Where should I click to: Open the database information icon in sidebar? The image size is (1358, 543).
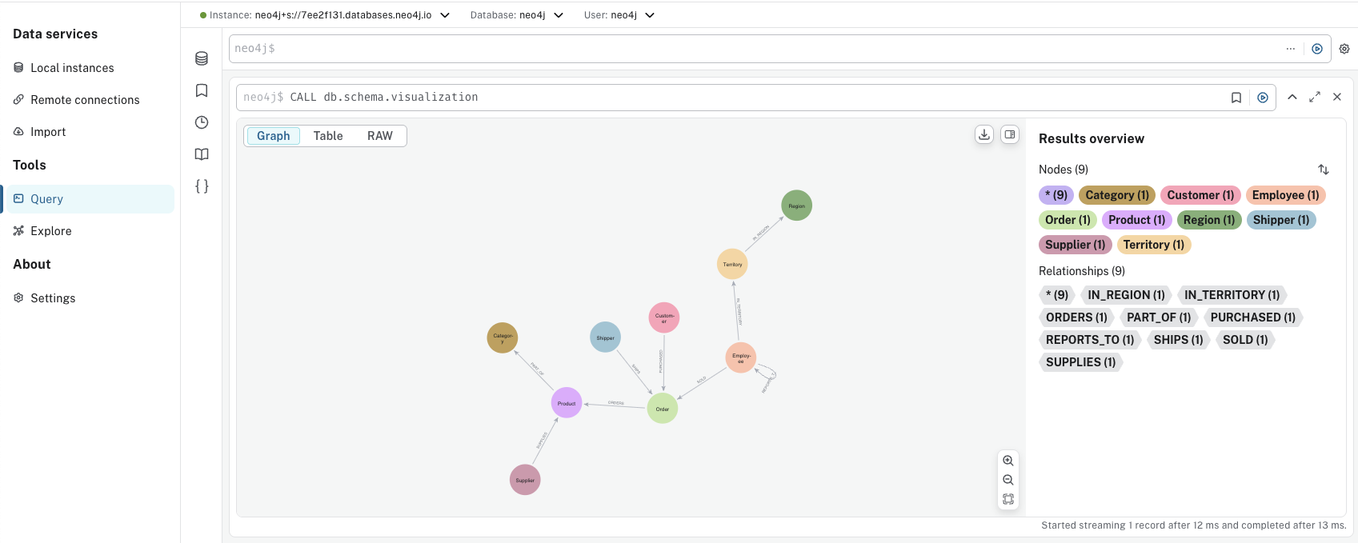[202, 58]
